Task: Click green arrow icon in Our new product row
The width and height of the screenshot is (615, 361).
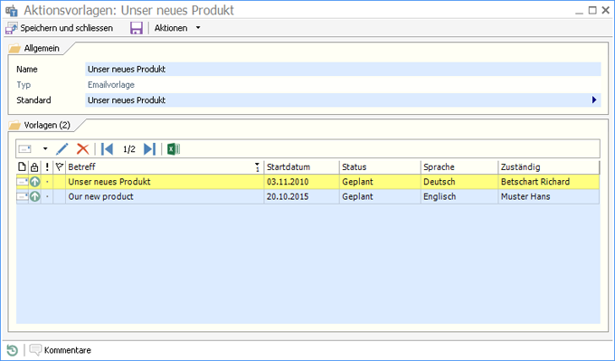Action: point(35,196)
